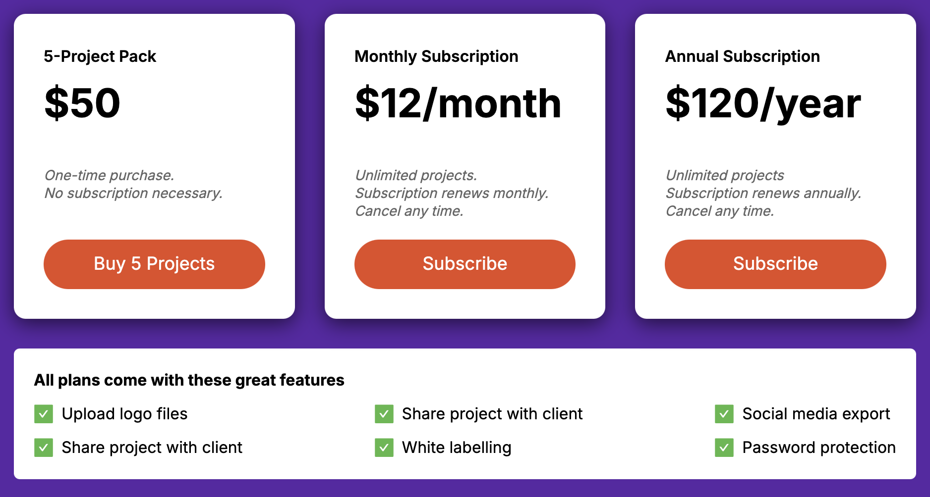Image resolution: width=930 pixels, height=497 pixels.
Task: Click the checkmark beside the middle-column Share project with client
Action: [x=384, y=414]
